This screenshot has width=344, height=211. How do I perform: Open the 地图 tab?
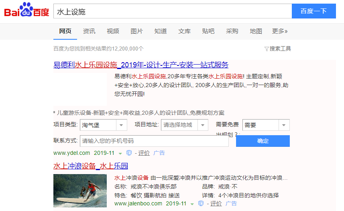(x=256, y=31)
